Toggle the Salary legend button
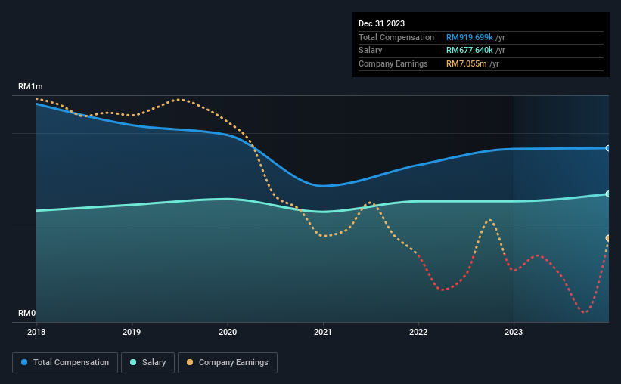This screenshot has height=384, width=621. (x=147, y=363)
